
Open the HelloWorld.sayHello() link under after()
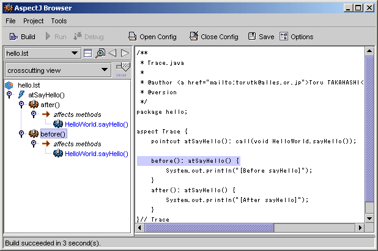tap(97, 124)
